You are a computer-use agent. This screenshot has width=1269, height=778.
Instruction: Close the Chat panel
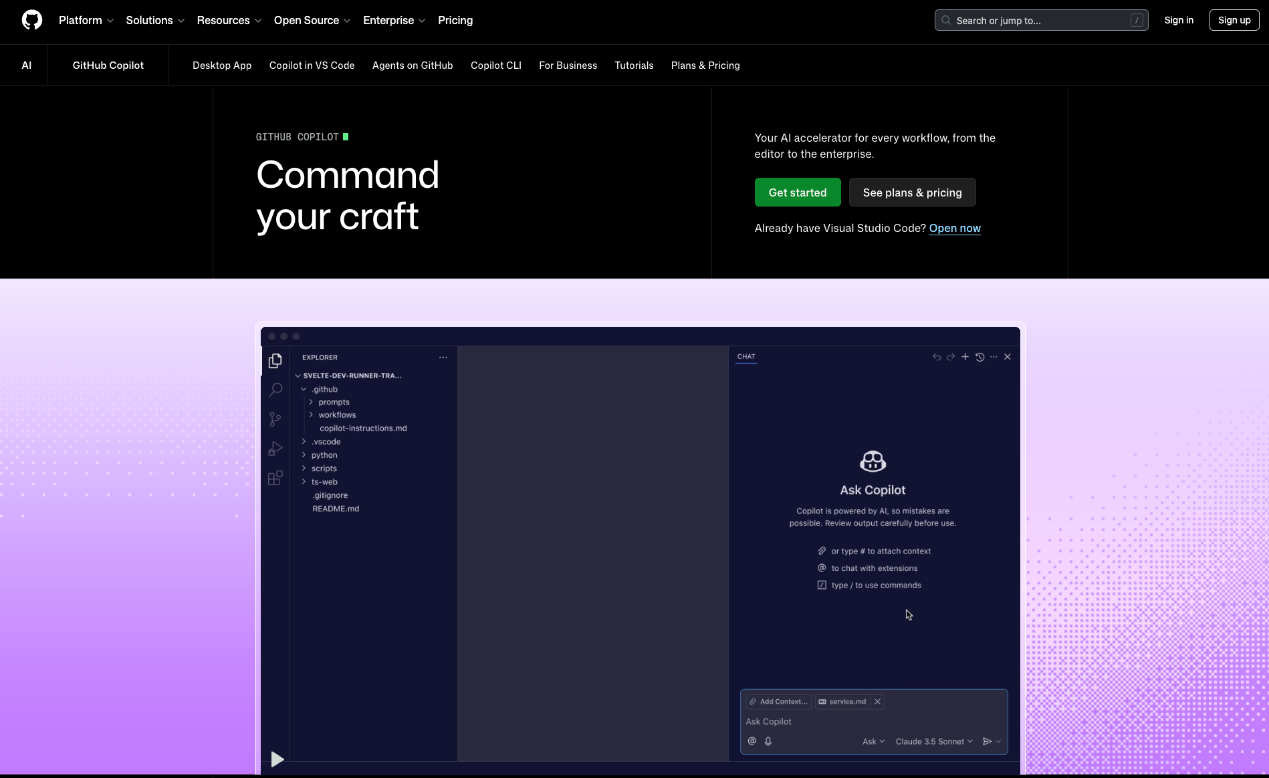tap(1008, 357)
